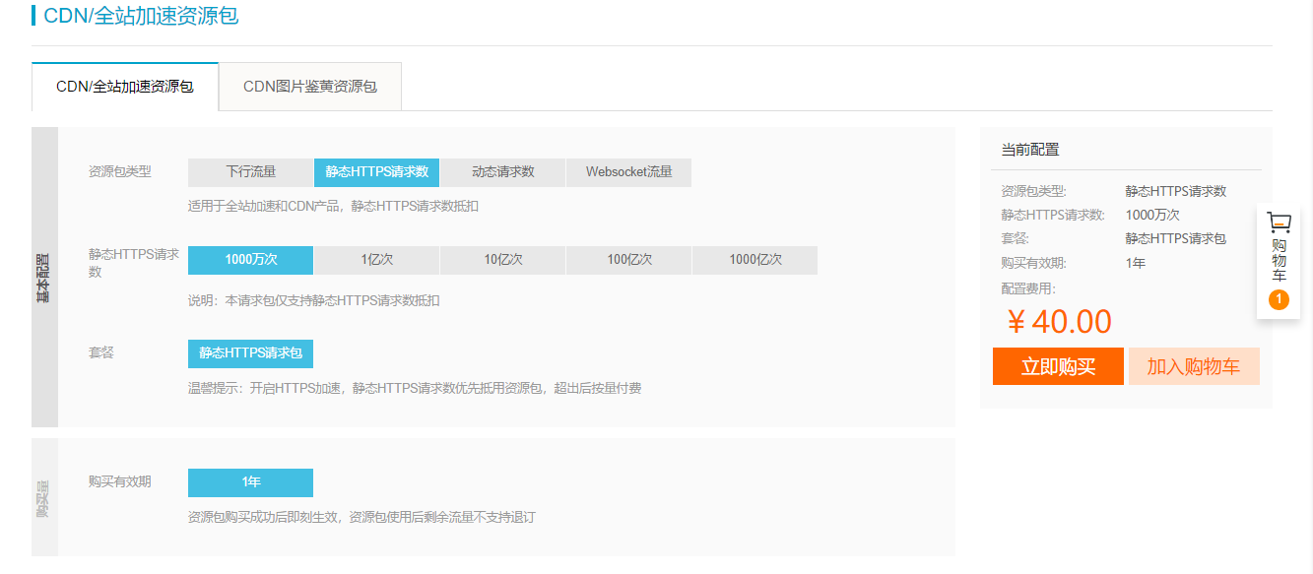Select the CDN/全站加速资源包 tab
The width and height of the screenshot is (1313, 574).
[x=125, y=87]
